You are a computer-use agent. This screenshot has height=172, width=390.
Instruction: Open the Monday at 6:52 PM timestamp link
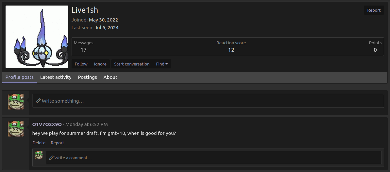(87, 124)
